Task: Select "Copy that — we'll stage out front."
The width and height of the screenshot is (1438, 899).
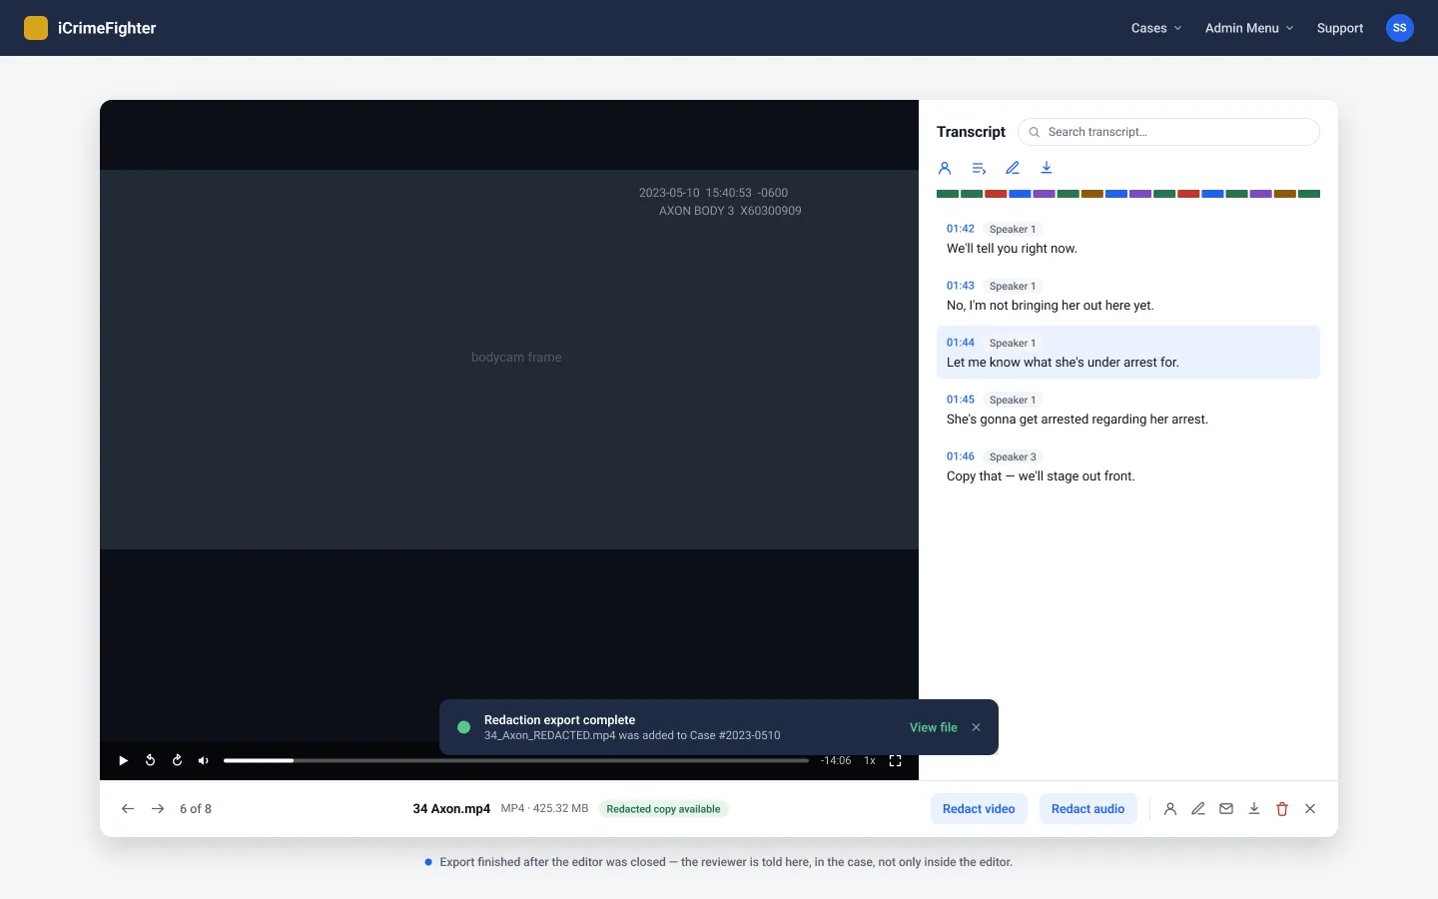Action: 1041,476
